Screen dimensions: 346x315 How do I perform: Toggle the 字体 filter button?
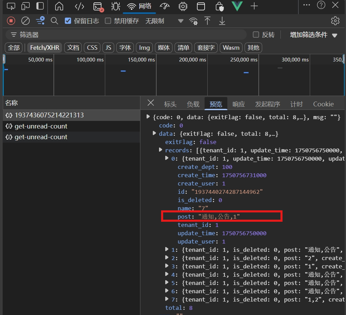click(125, 48)
